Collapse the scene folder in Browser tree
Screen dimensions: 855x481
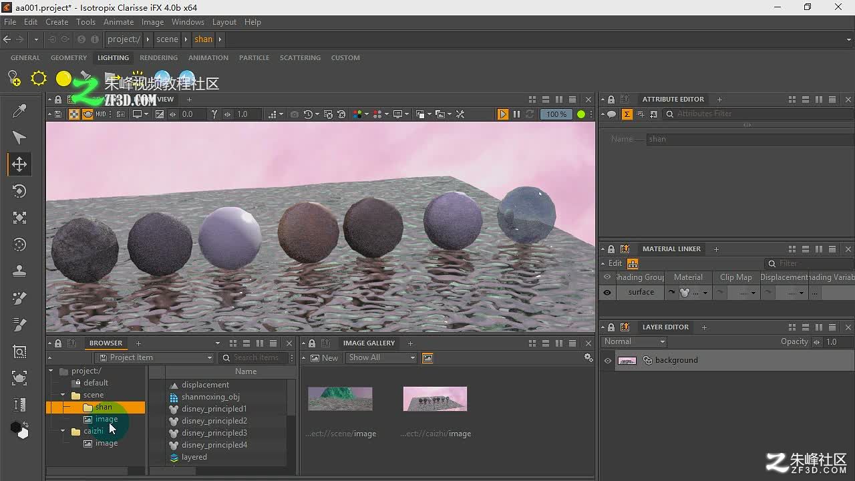(63, 395)
